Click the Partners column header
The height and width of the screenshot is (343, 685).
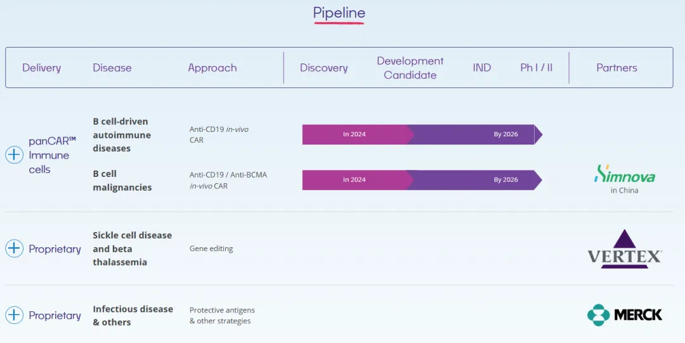(616, 68)
